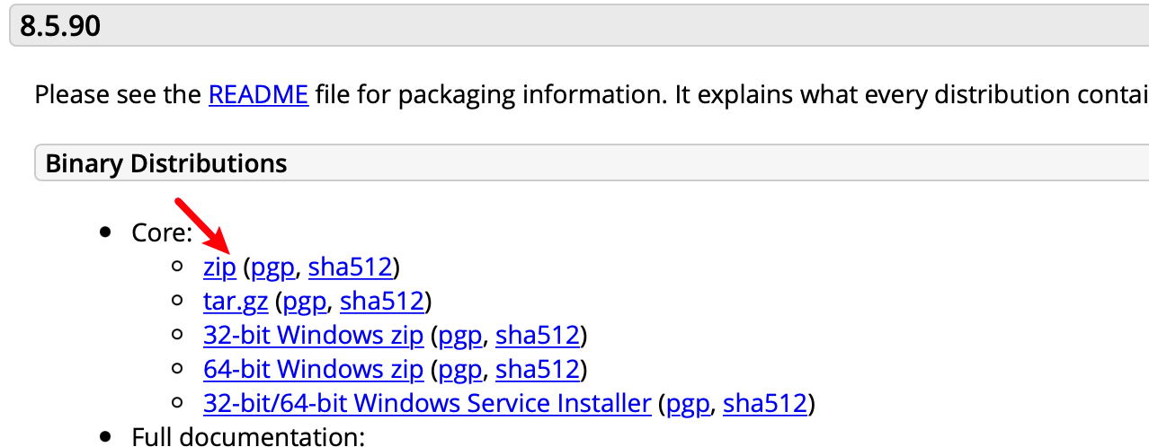This screenshot has width=1149, height=447.
Task: Download the Core zip distribution
Action: point(219,267)
